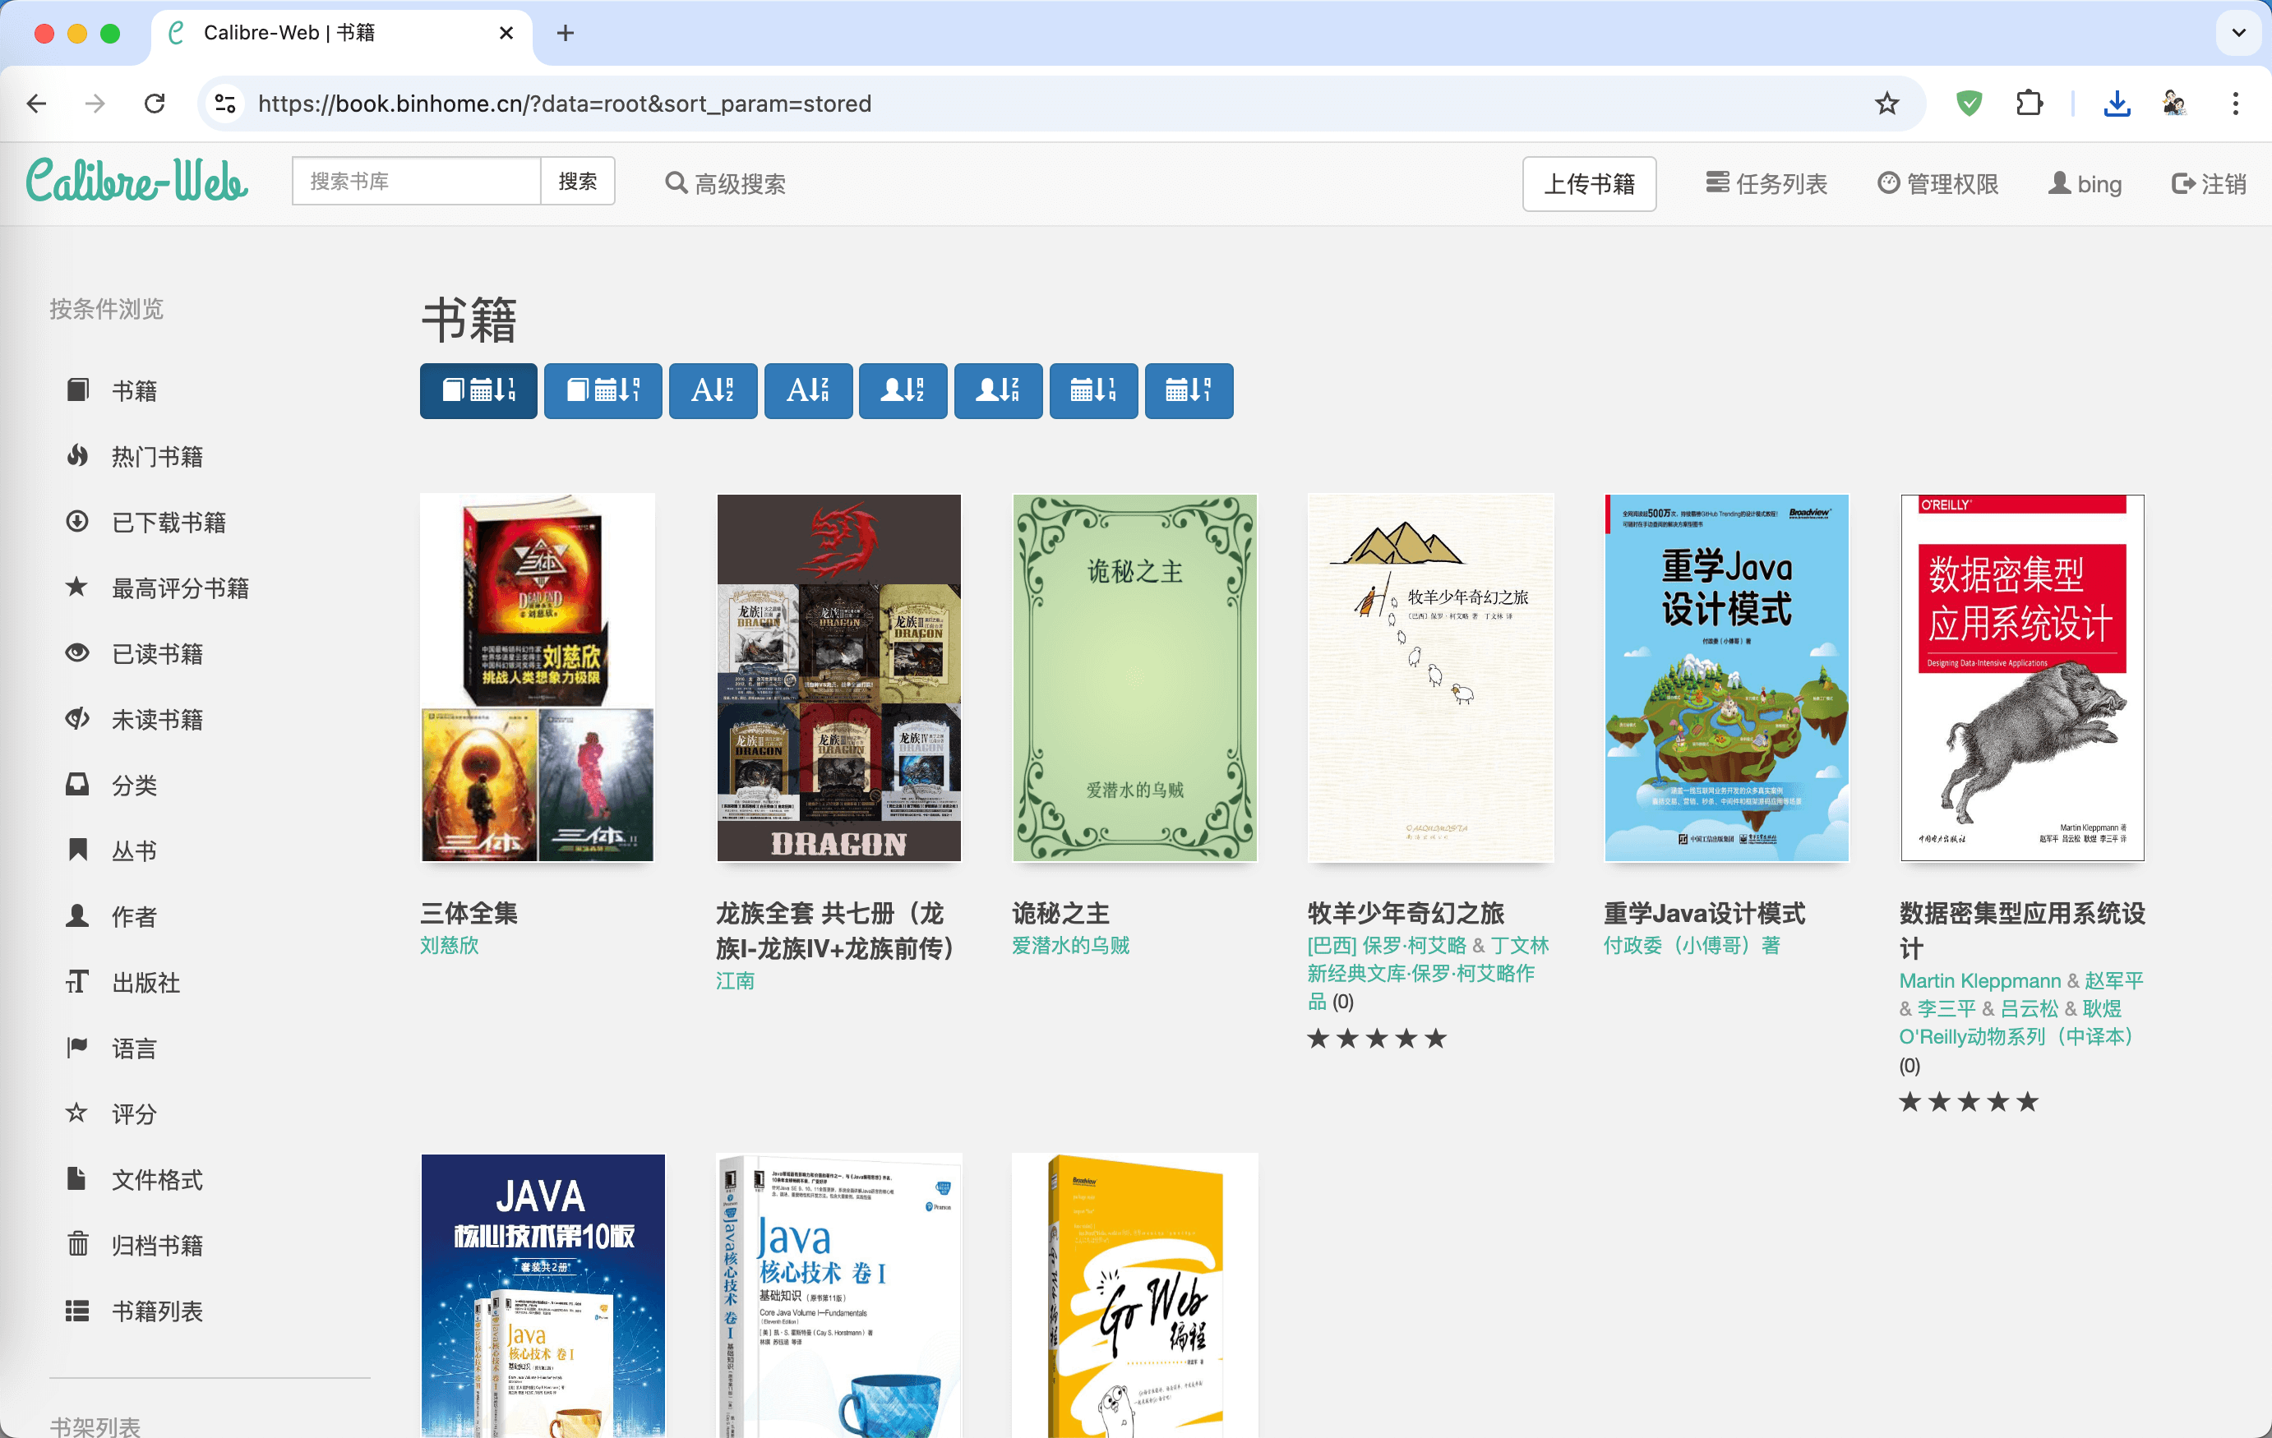Expand the Chrome tab search chevron
The height and width of the screenshot is (1438, 2272).
pyautogui.click(x=2238, y=33)
